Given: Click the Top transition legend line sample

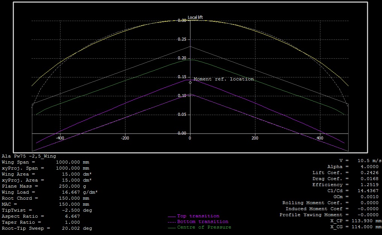Looking at the screenshot, I should pos(172,217).
